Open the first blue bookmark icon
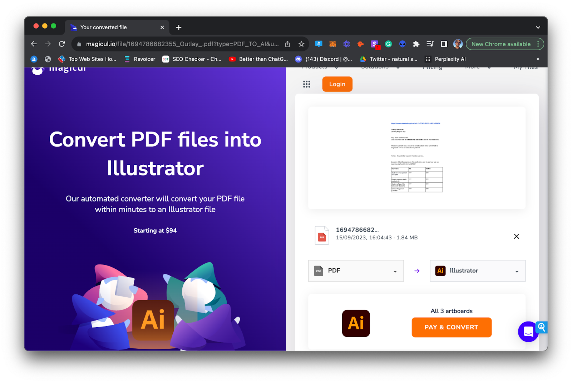572x383 pixels. [x=34, y=59]
